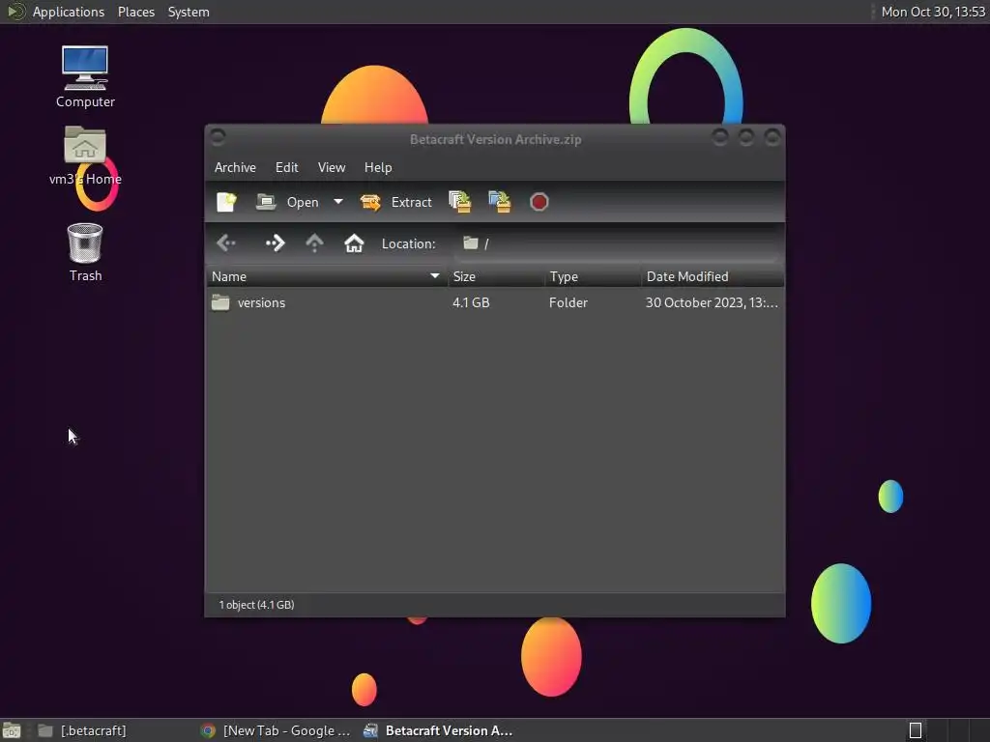Create a new archive with the toolbar icon
The height and width of the screenshot is (742, 990).
click(226, 202)
